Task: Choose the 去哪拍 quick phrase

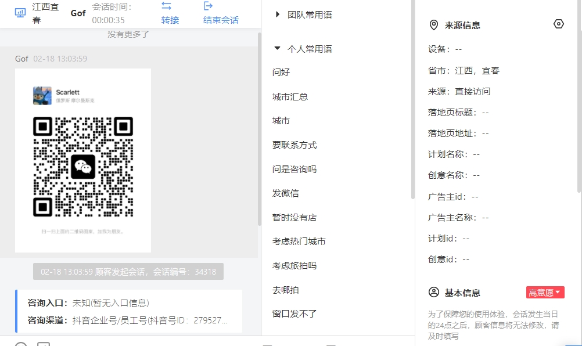Action: [x=285, y=290]
